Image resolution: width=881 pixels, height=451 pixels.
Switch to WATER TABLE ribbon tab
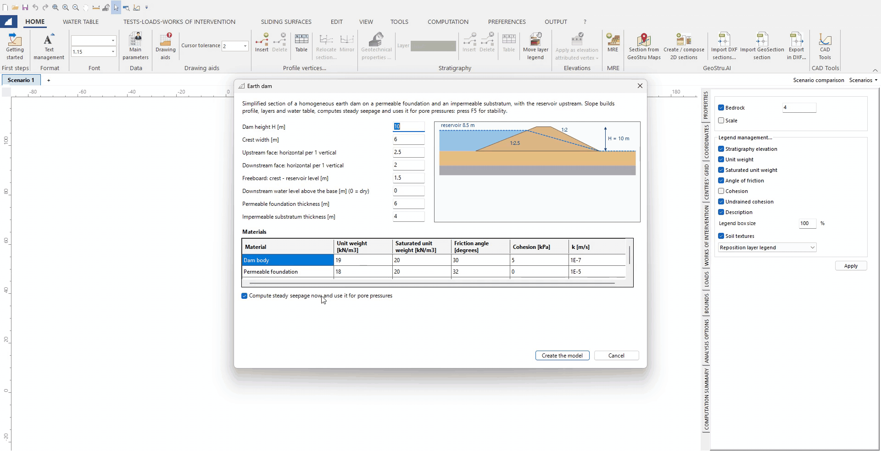(x=81, y=22)
